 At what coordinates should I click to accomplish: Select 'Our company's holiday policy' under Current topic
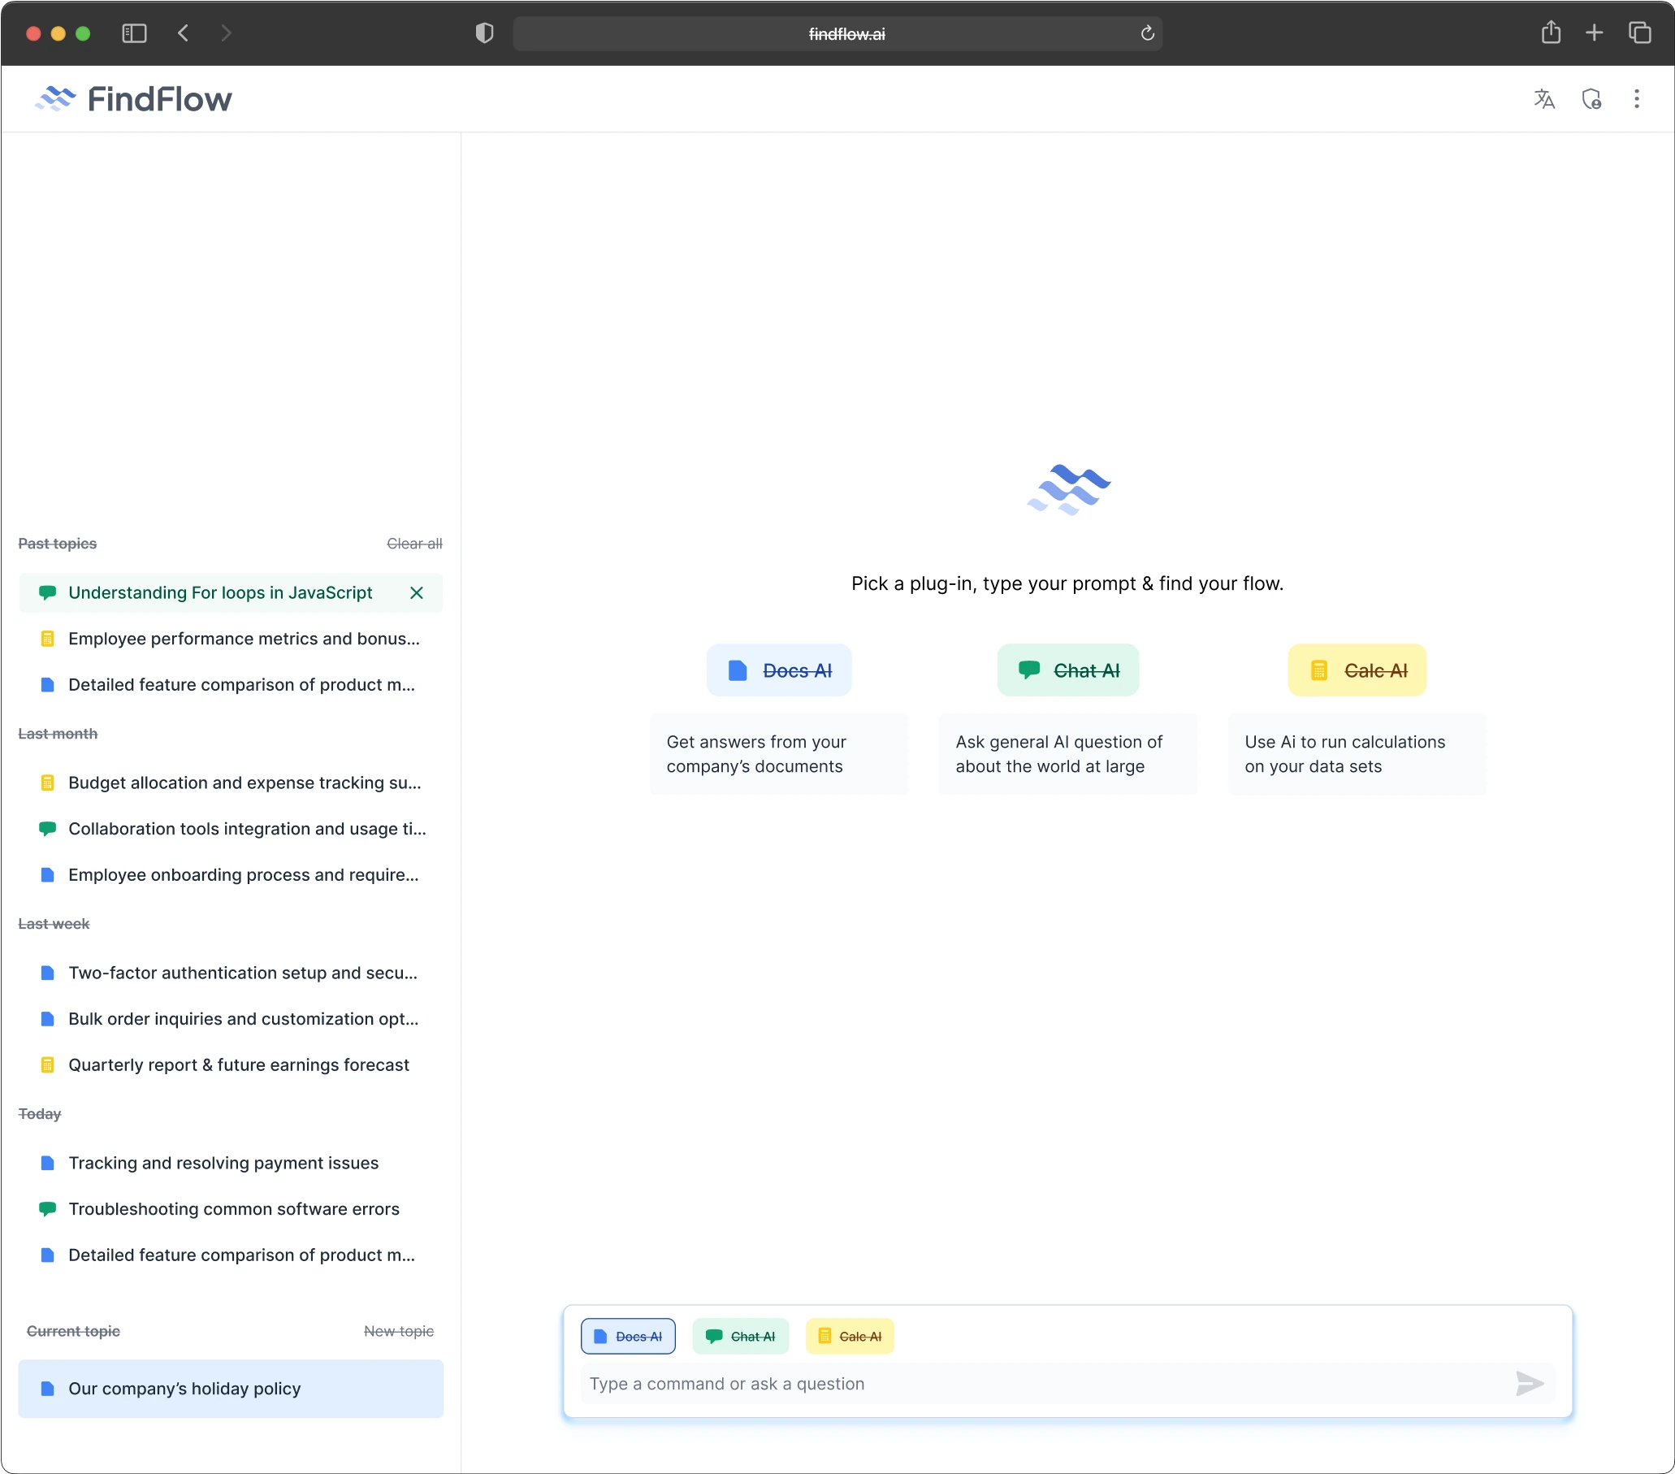[x=184, y=1388]
